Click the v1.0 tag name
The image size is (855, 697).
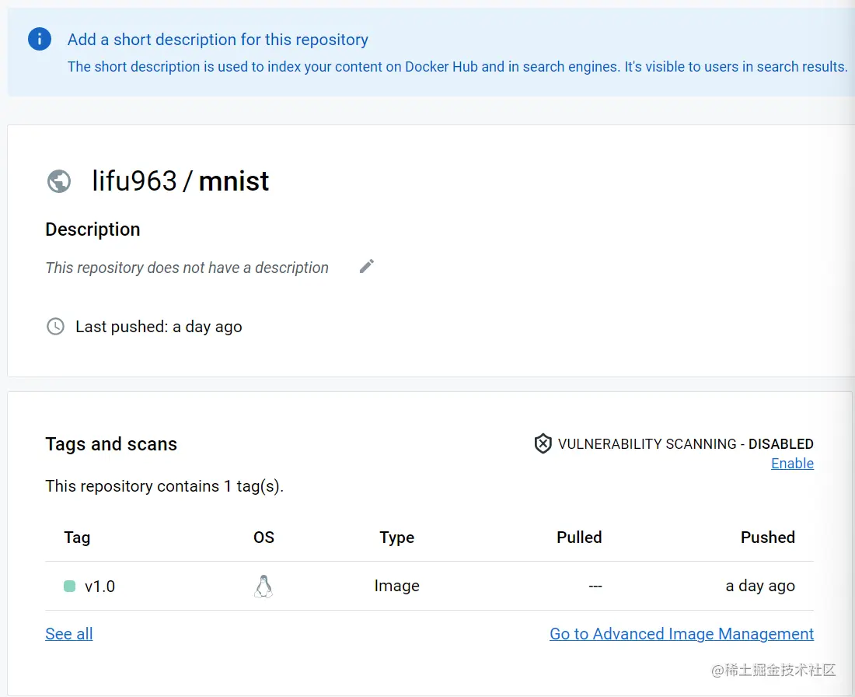(99, 587)
